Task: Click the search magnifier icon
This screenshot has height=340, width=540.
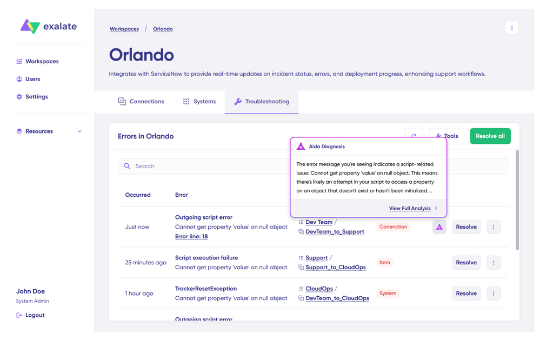Action: 127,166
